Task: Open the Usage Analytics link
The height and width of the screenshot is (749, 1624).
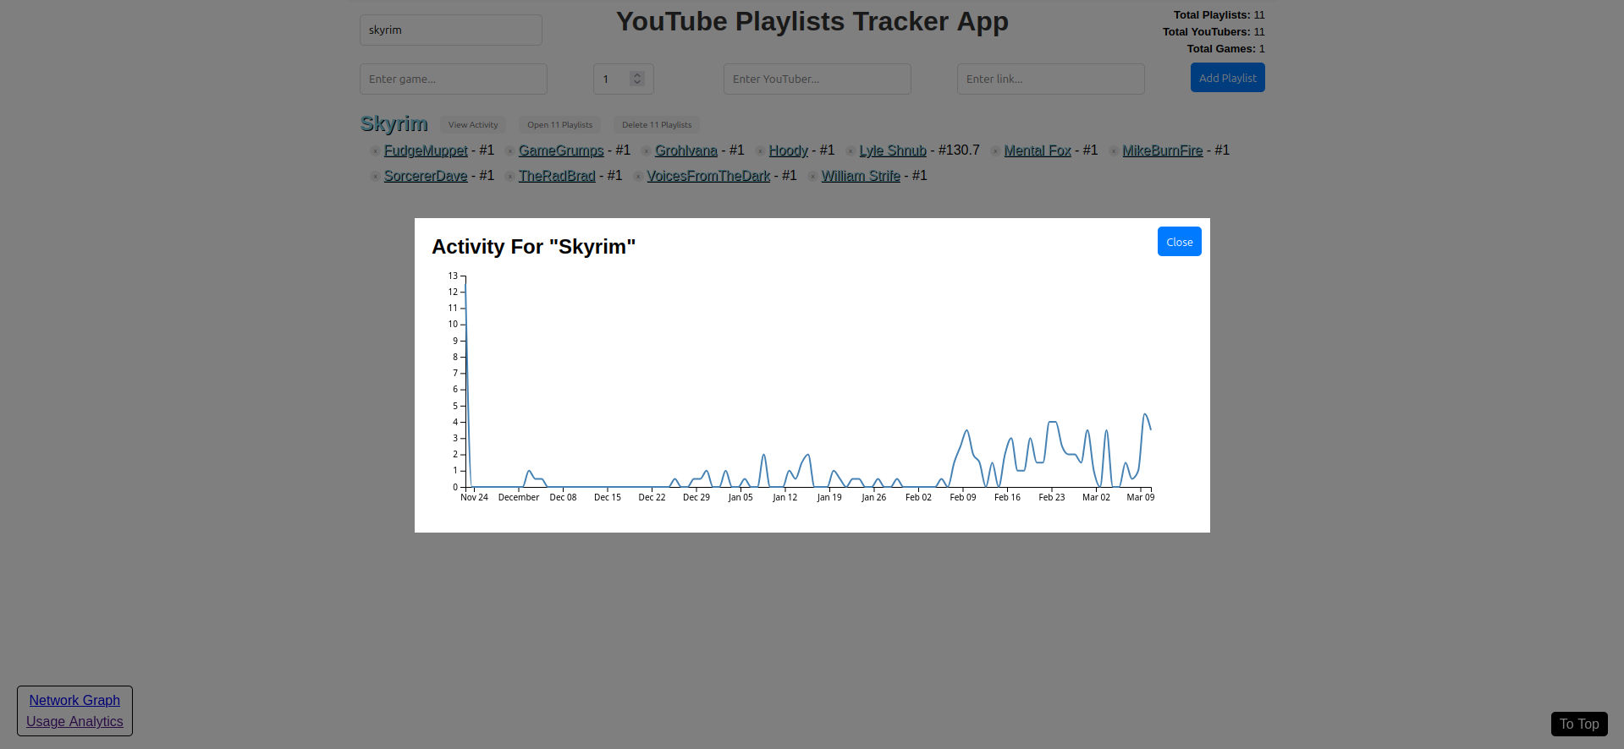Action: (74, 722)
